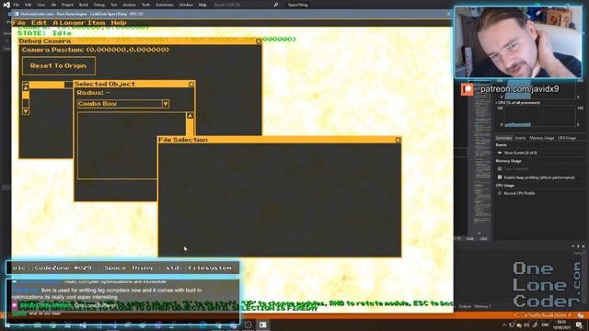Open Visual Studio Analyze menu
Viewport: 589px width, 331px height.
coord(129,5)
